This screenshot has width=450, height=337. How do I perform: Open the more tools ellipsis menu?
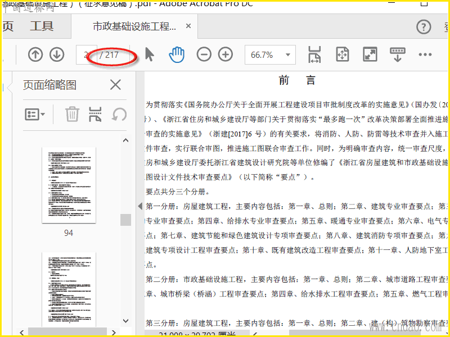[x=425, y=54]
